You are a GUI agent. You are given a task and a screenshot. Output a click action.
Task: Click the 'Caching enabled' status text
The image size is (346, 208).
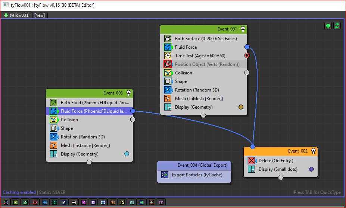click(19, 192)
